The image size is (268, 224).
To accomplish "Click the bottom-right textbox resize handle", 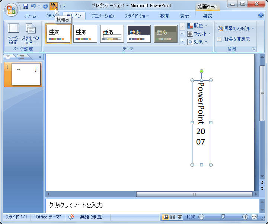I will coord(211,165).
